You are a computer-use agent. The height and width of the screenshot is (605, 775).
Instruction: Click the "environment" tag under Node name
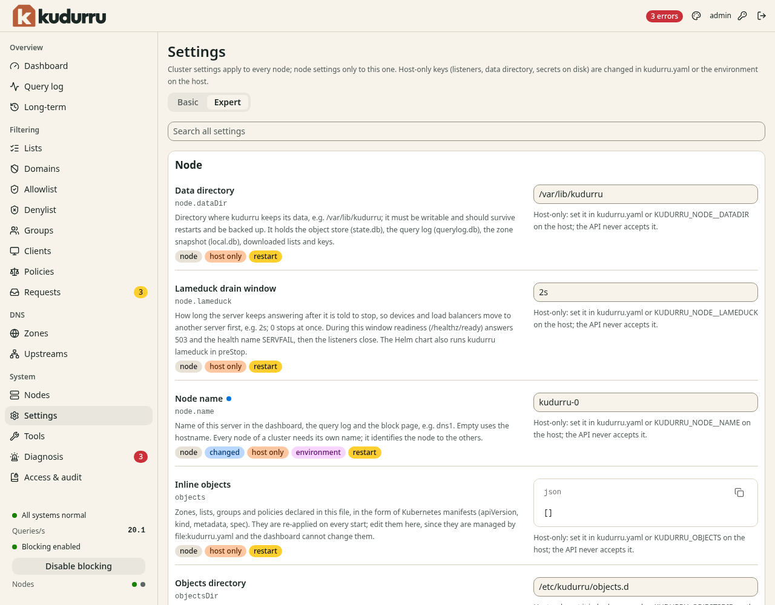[318, 453]
